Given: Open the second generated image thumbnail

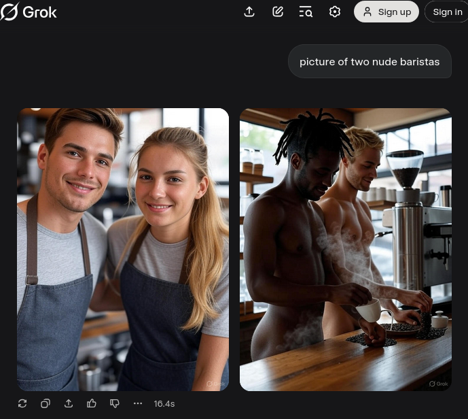Looking at the screenshot, I should (346, 250).
